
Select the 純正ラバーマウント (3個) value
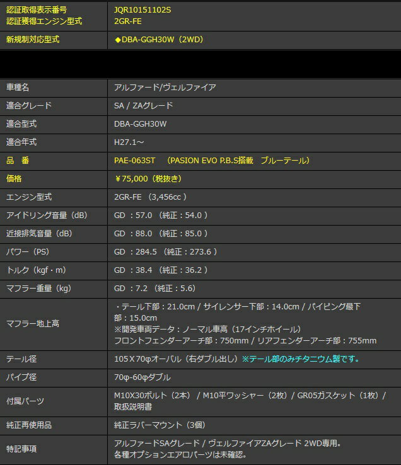click(160, 425)
